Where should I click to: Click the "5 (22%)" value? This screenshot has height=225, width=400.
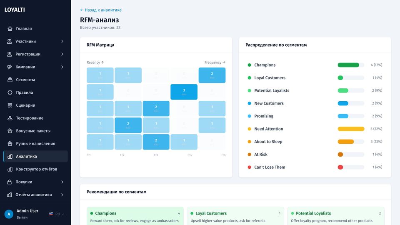coord(376,129)
